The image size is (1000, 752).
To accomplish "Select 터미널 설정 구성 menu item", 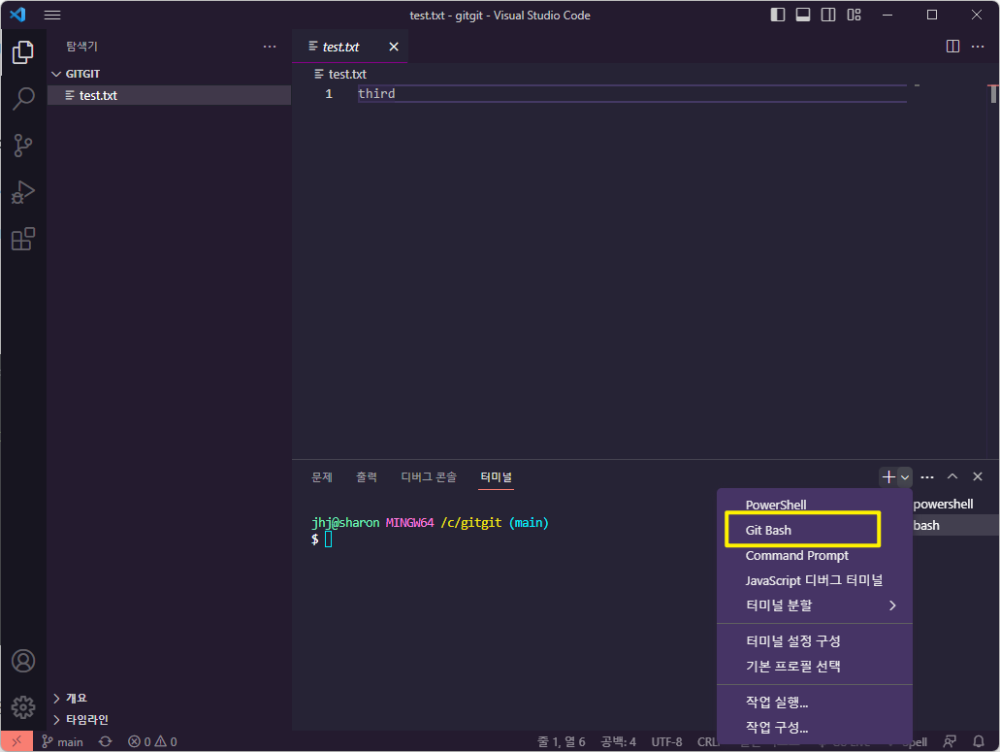I will click(815, 641).
